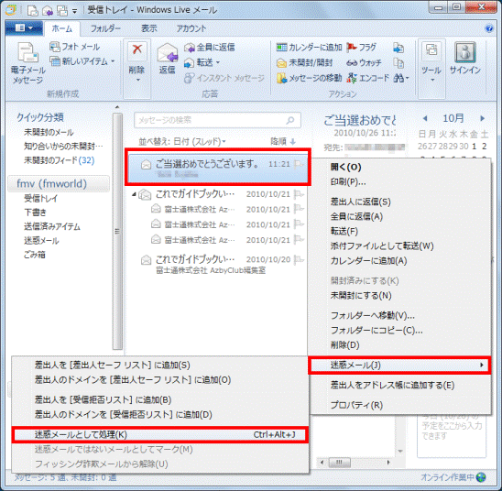Click the Copy icon in the Actions group
502x491 pixels.
398,63
